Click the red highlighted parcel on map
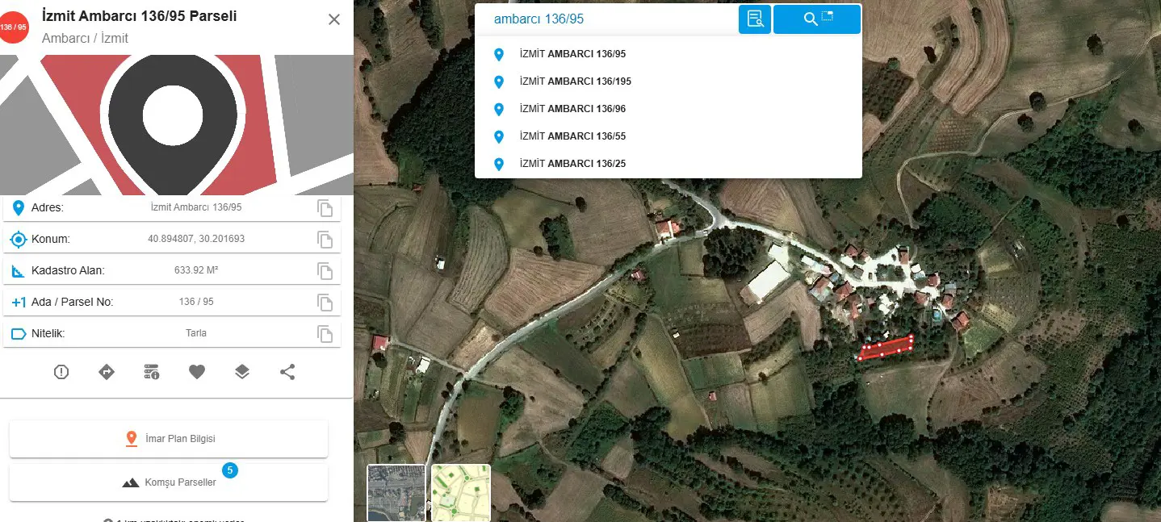This screenshot has width=1161, height=522. (886, 348)
